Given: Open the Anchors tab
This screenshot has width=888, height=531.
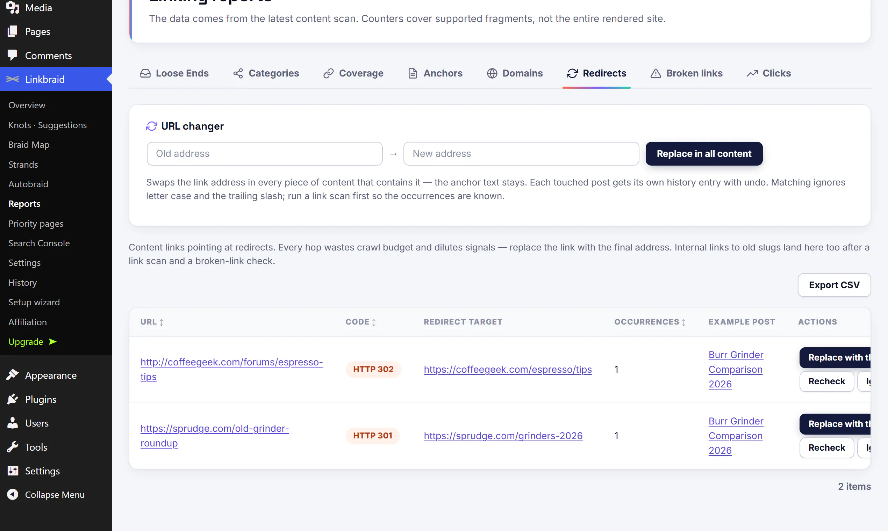Looking at the screenshot, I should 435,73.
